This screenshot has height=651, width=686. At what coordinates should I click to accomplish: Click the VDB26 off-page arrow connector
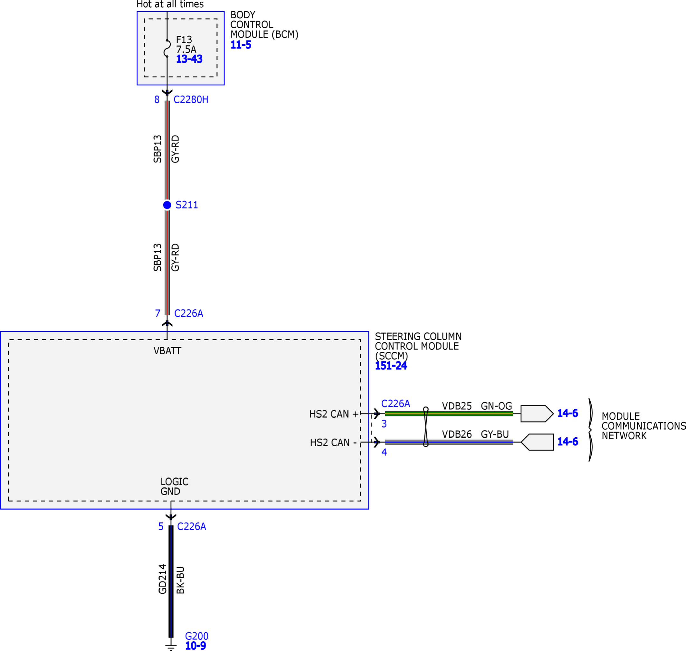[537, 442]
